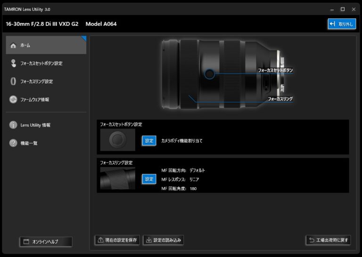Click 設定 button for フォーカスリング設定
The image size is (362, 257).
149,179
